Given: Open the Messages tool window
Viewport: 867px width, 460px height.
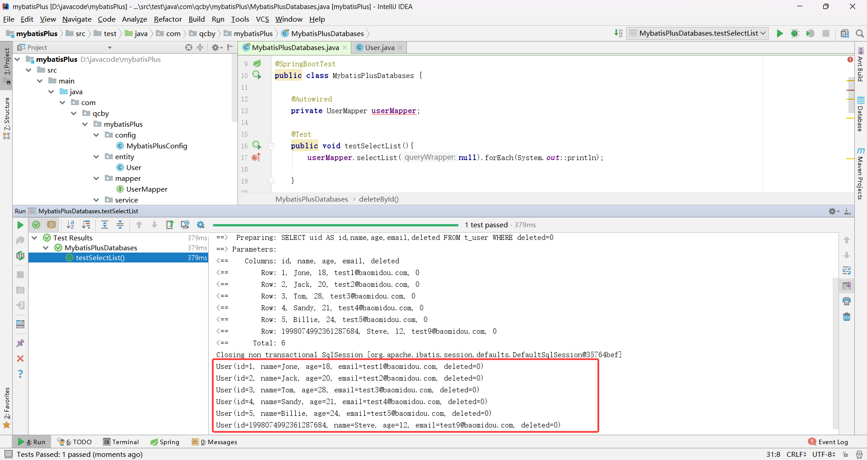Looking at the screenshot, I should [214, 442].
